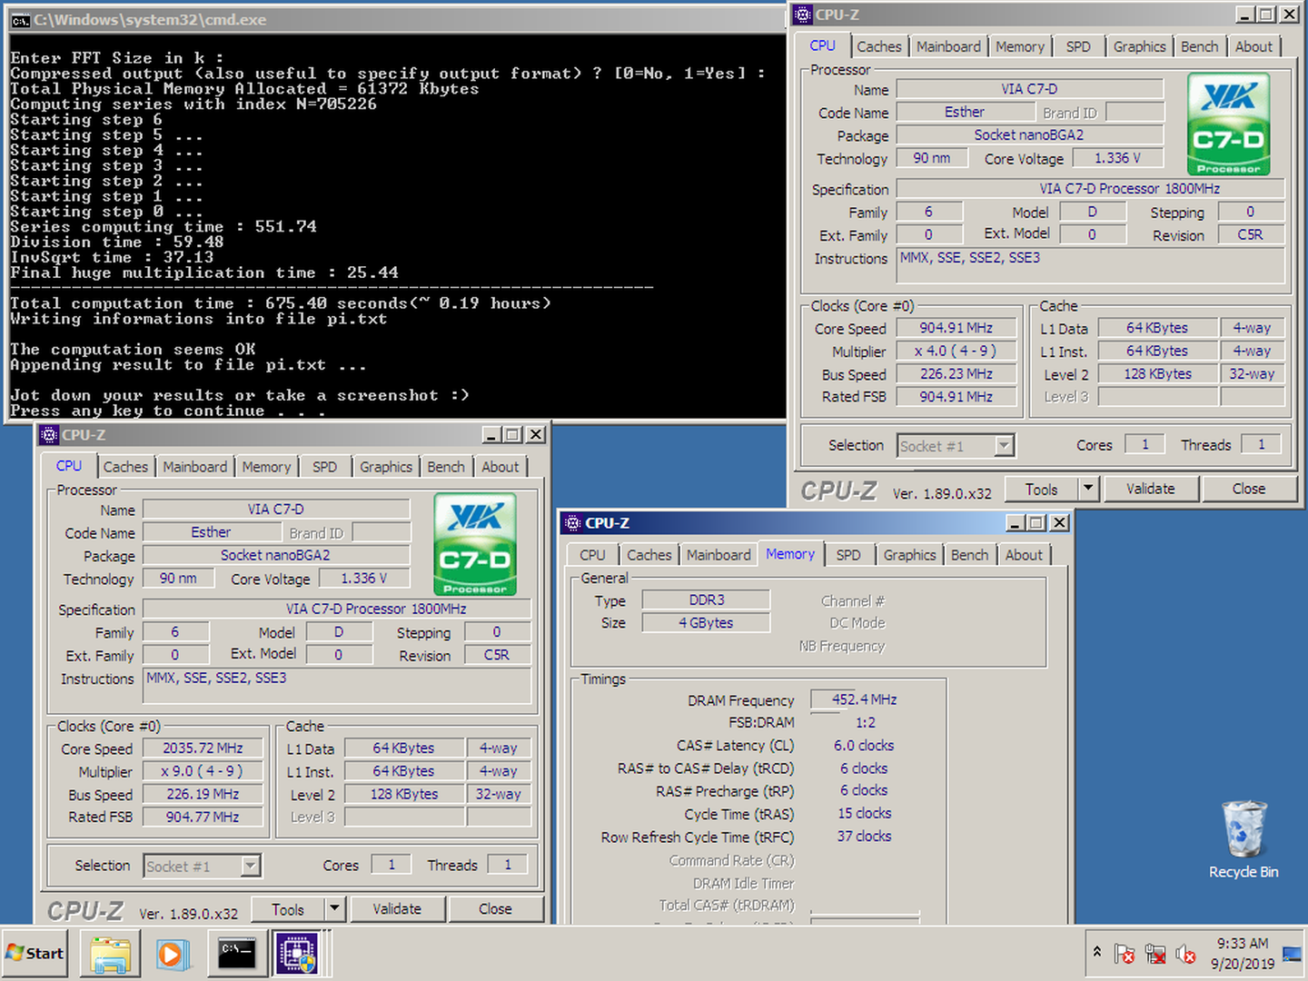Open Socket #1 selection in top-right CPU-Z

tap(956, 446)
